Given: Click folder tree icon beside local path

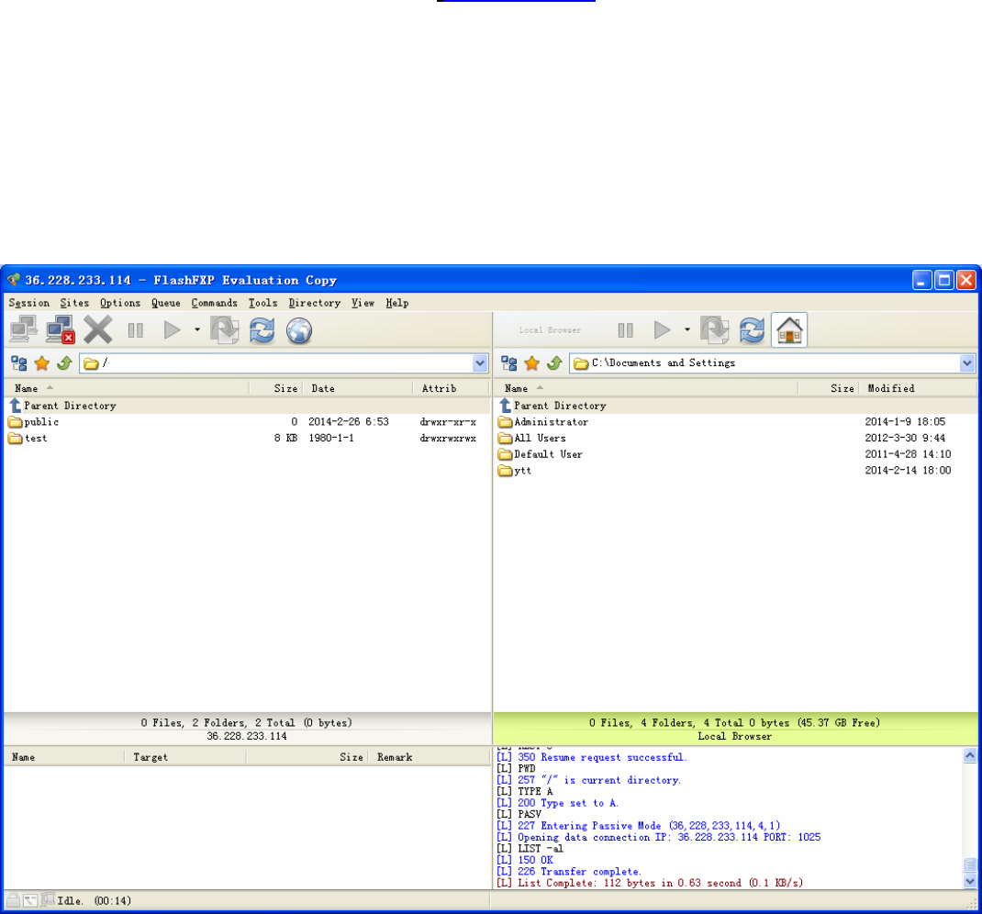Looking at the screenshot, I should pyautogui.click(x=509, y=363).
